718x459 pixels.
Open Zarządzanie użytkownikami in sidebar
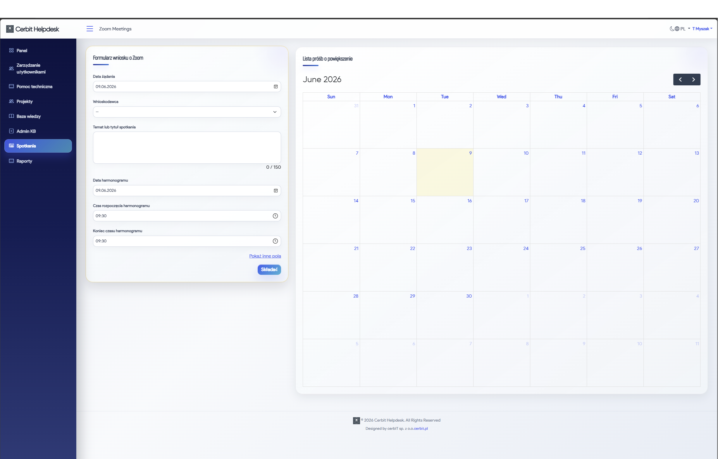pos(38,68)
